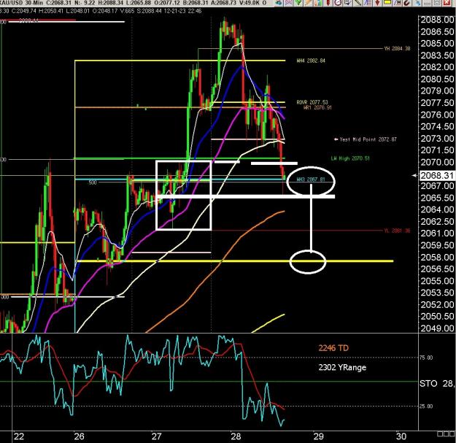Click the STO 28 stochastic value label
This screenshot has width=456, height=443.
pyautogui.click(x=437, y=384)
